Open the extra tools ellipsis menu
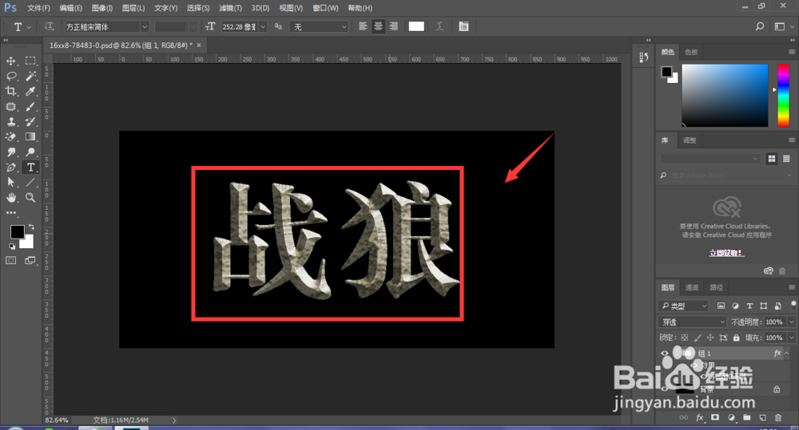 click(10, 213)
